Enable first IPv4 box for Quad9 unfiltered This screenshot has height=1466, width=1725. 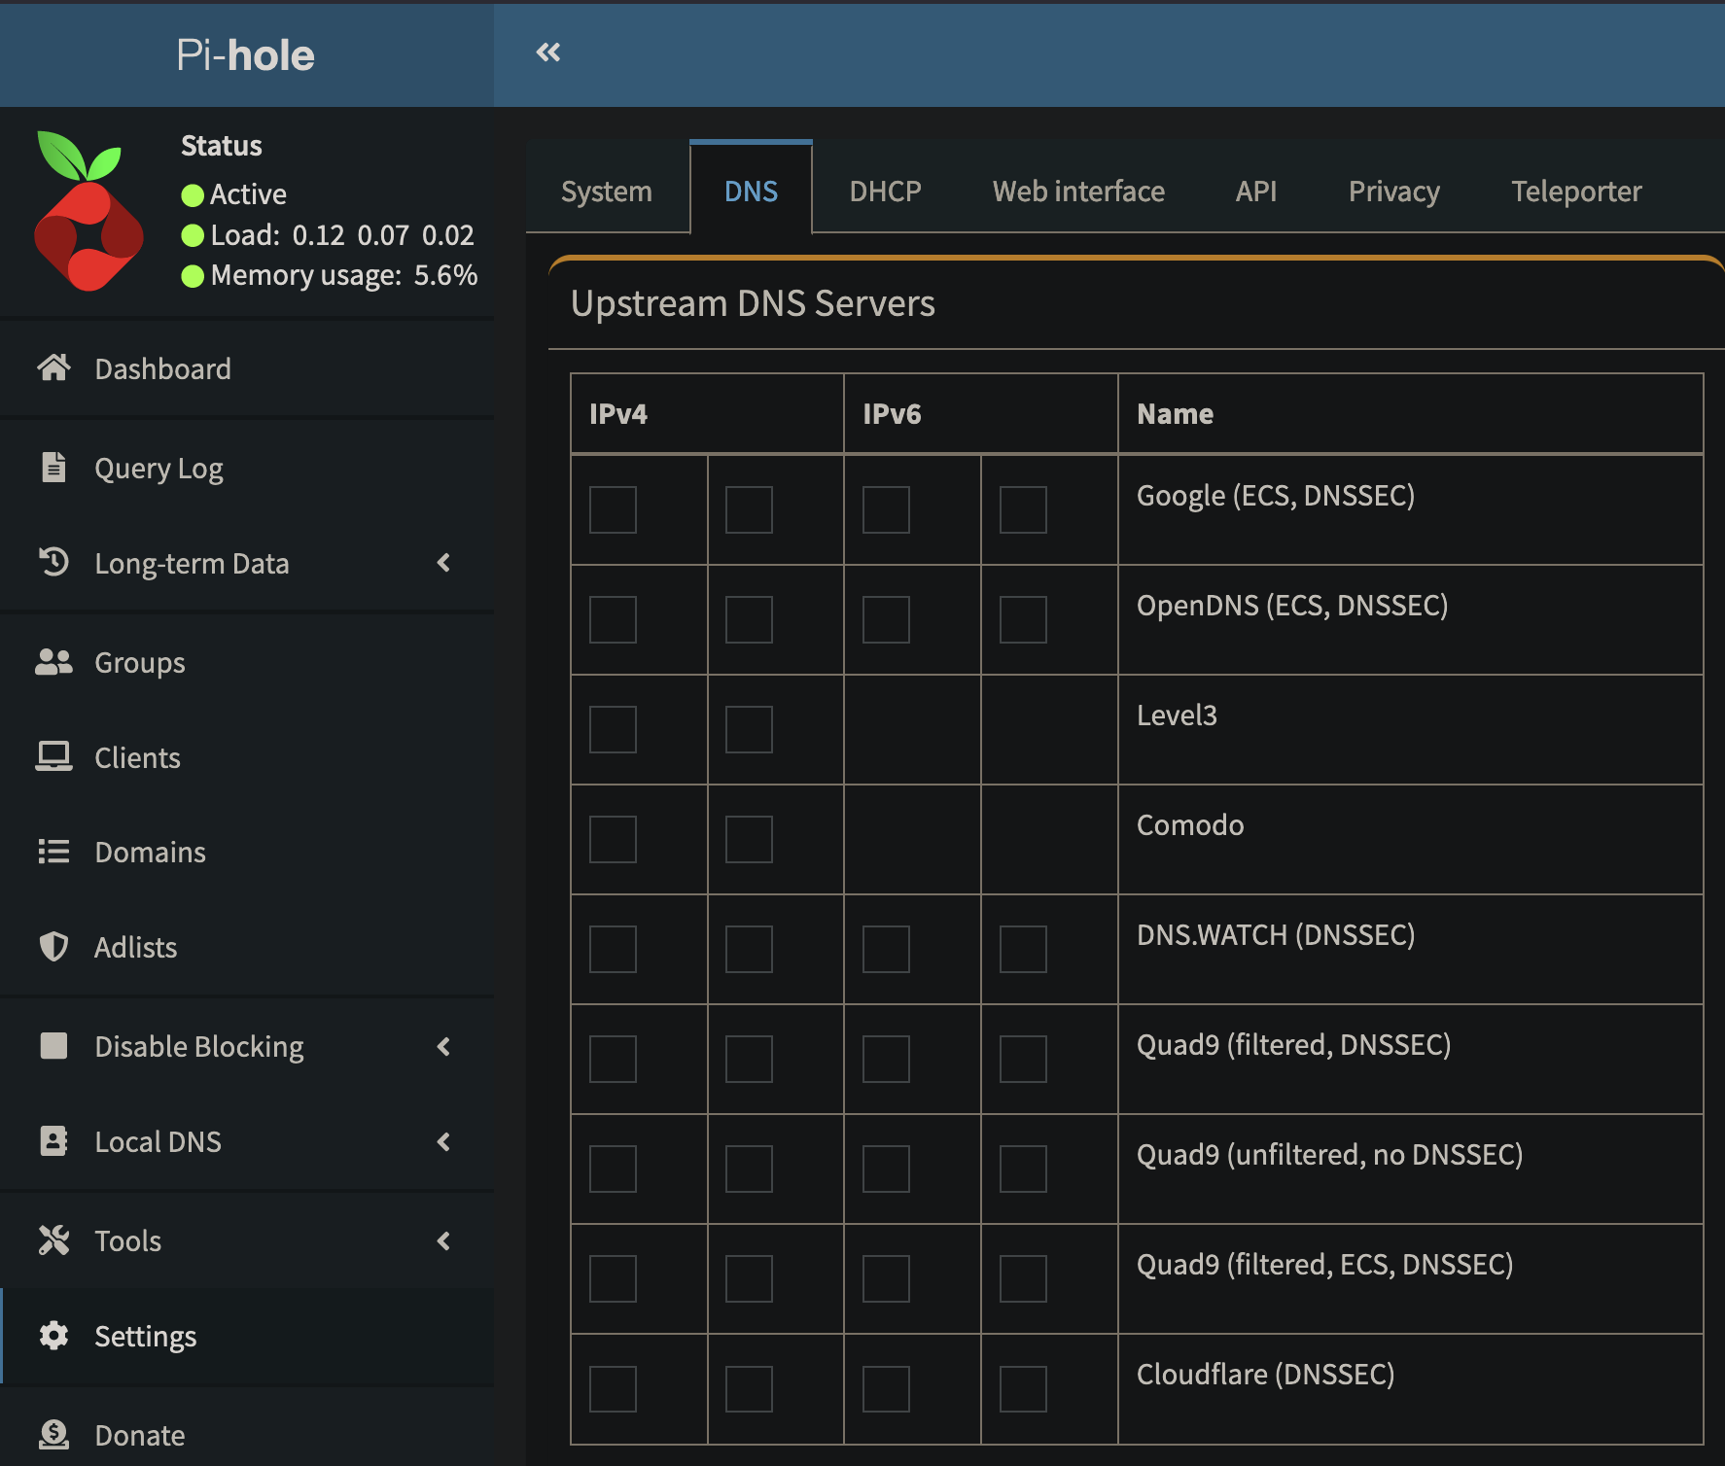(613, 1169)
